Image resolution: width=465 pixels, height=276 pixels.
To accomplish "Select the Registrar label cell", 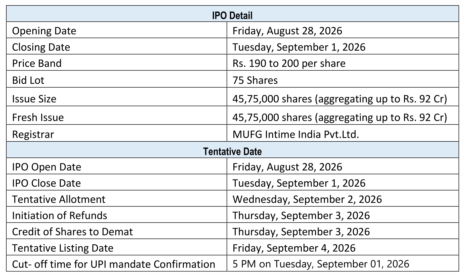I will (x=117, y=133).
